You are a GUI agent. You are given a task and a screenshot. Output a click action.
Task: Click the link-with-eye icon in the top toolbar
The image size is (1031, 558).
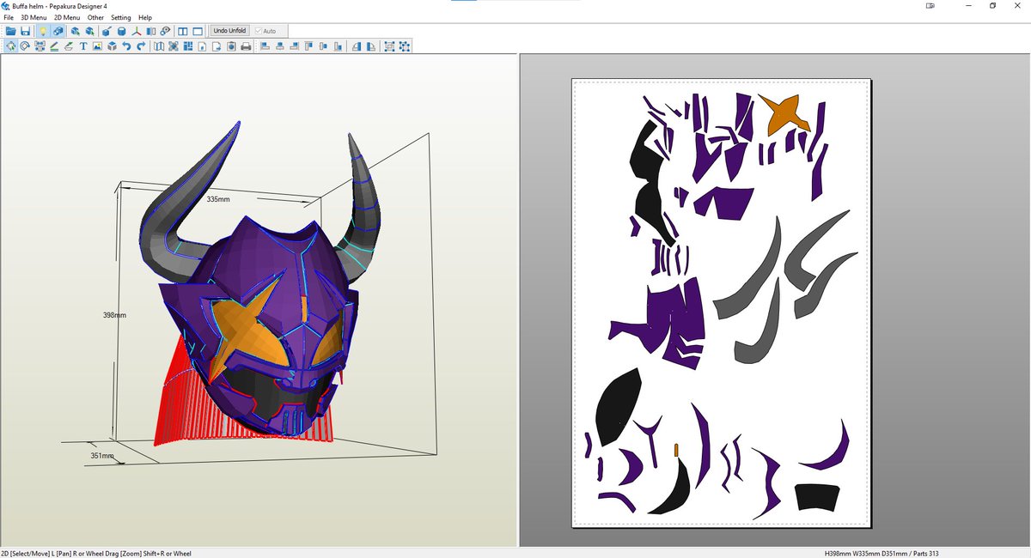[x=165, y=31]
